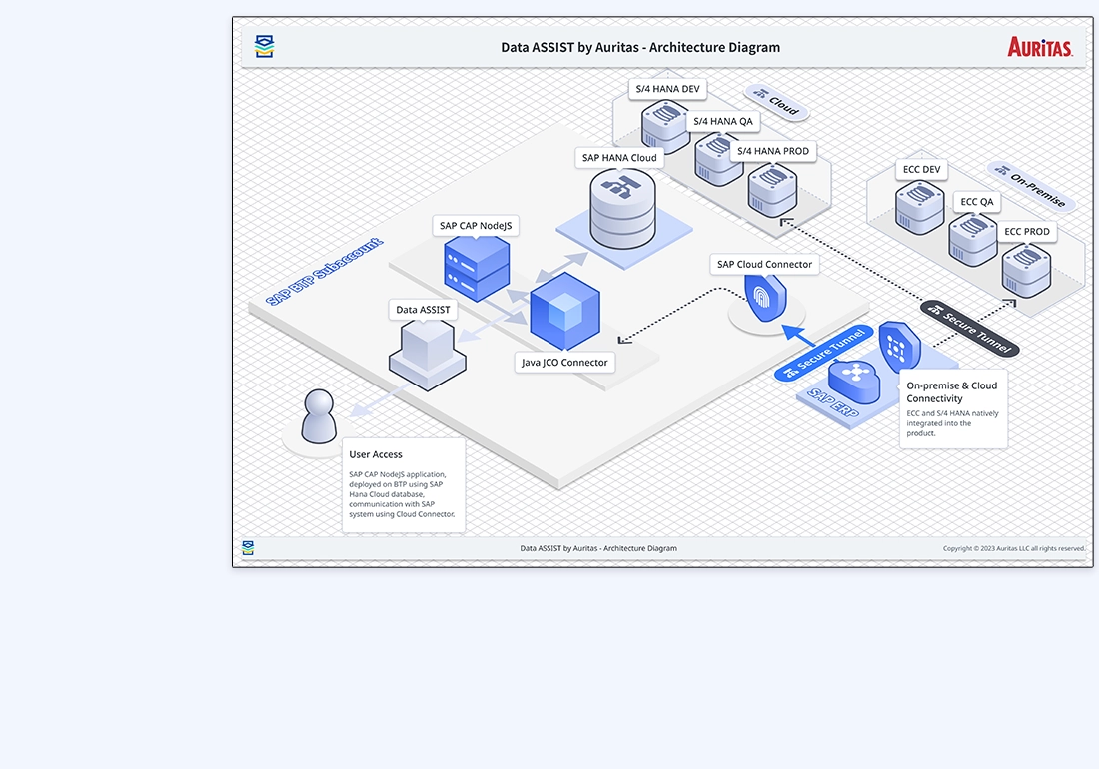Click the ECC DEV label
This screenshot has width=1099, height=769.
(x=922, y=170)
